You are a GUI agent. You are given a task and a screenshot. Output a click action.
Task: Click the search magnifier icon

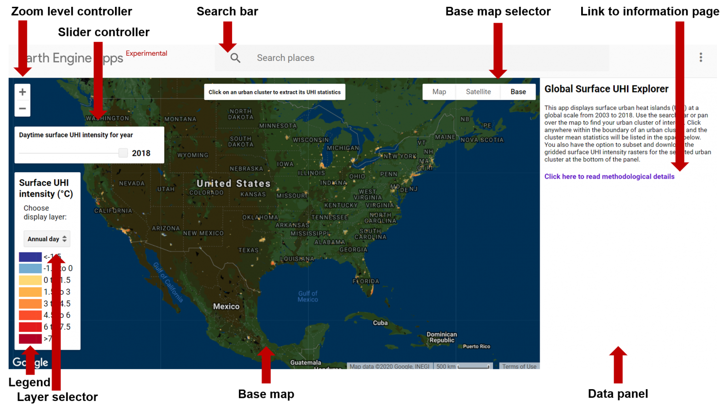pos(235,58)
